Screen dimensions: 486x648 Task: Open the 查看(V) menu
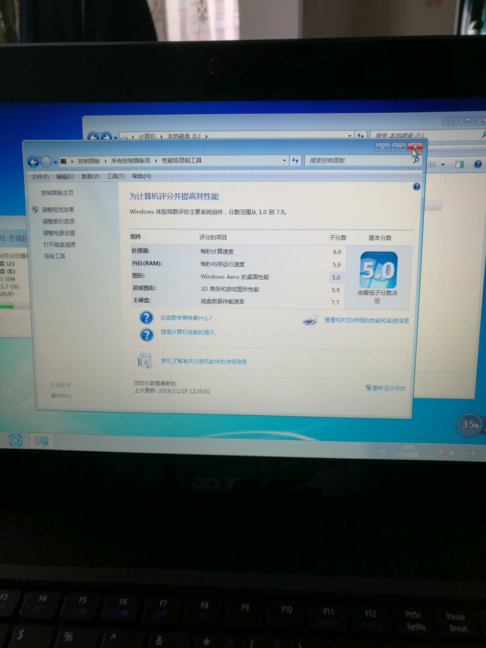point(90,176)
